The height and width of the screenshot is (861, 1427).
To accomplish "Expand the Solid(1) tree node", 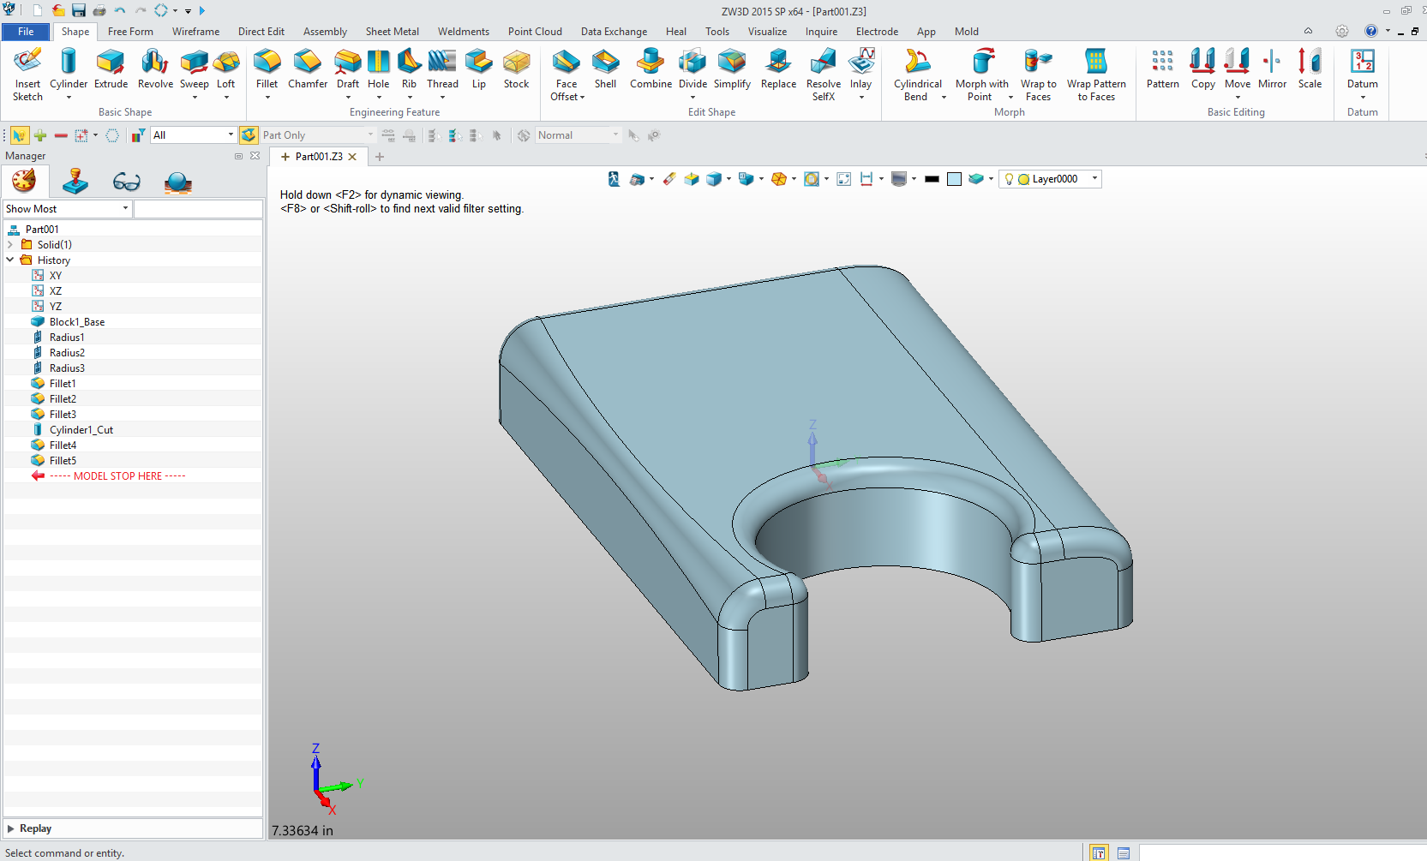I will [x=10, y=245].
